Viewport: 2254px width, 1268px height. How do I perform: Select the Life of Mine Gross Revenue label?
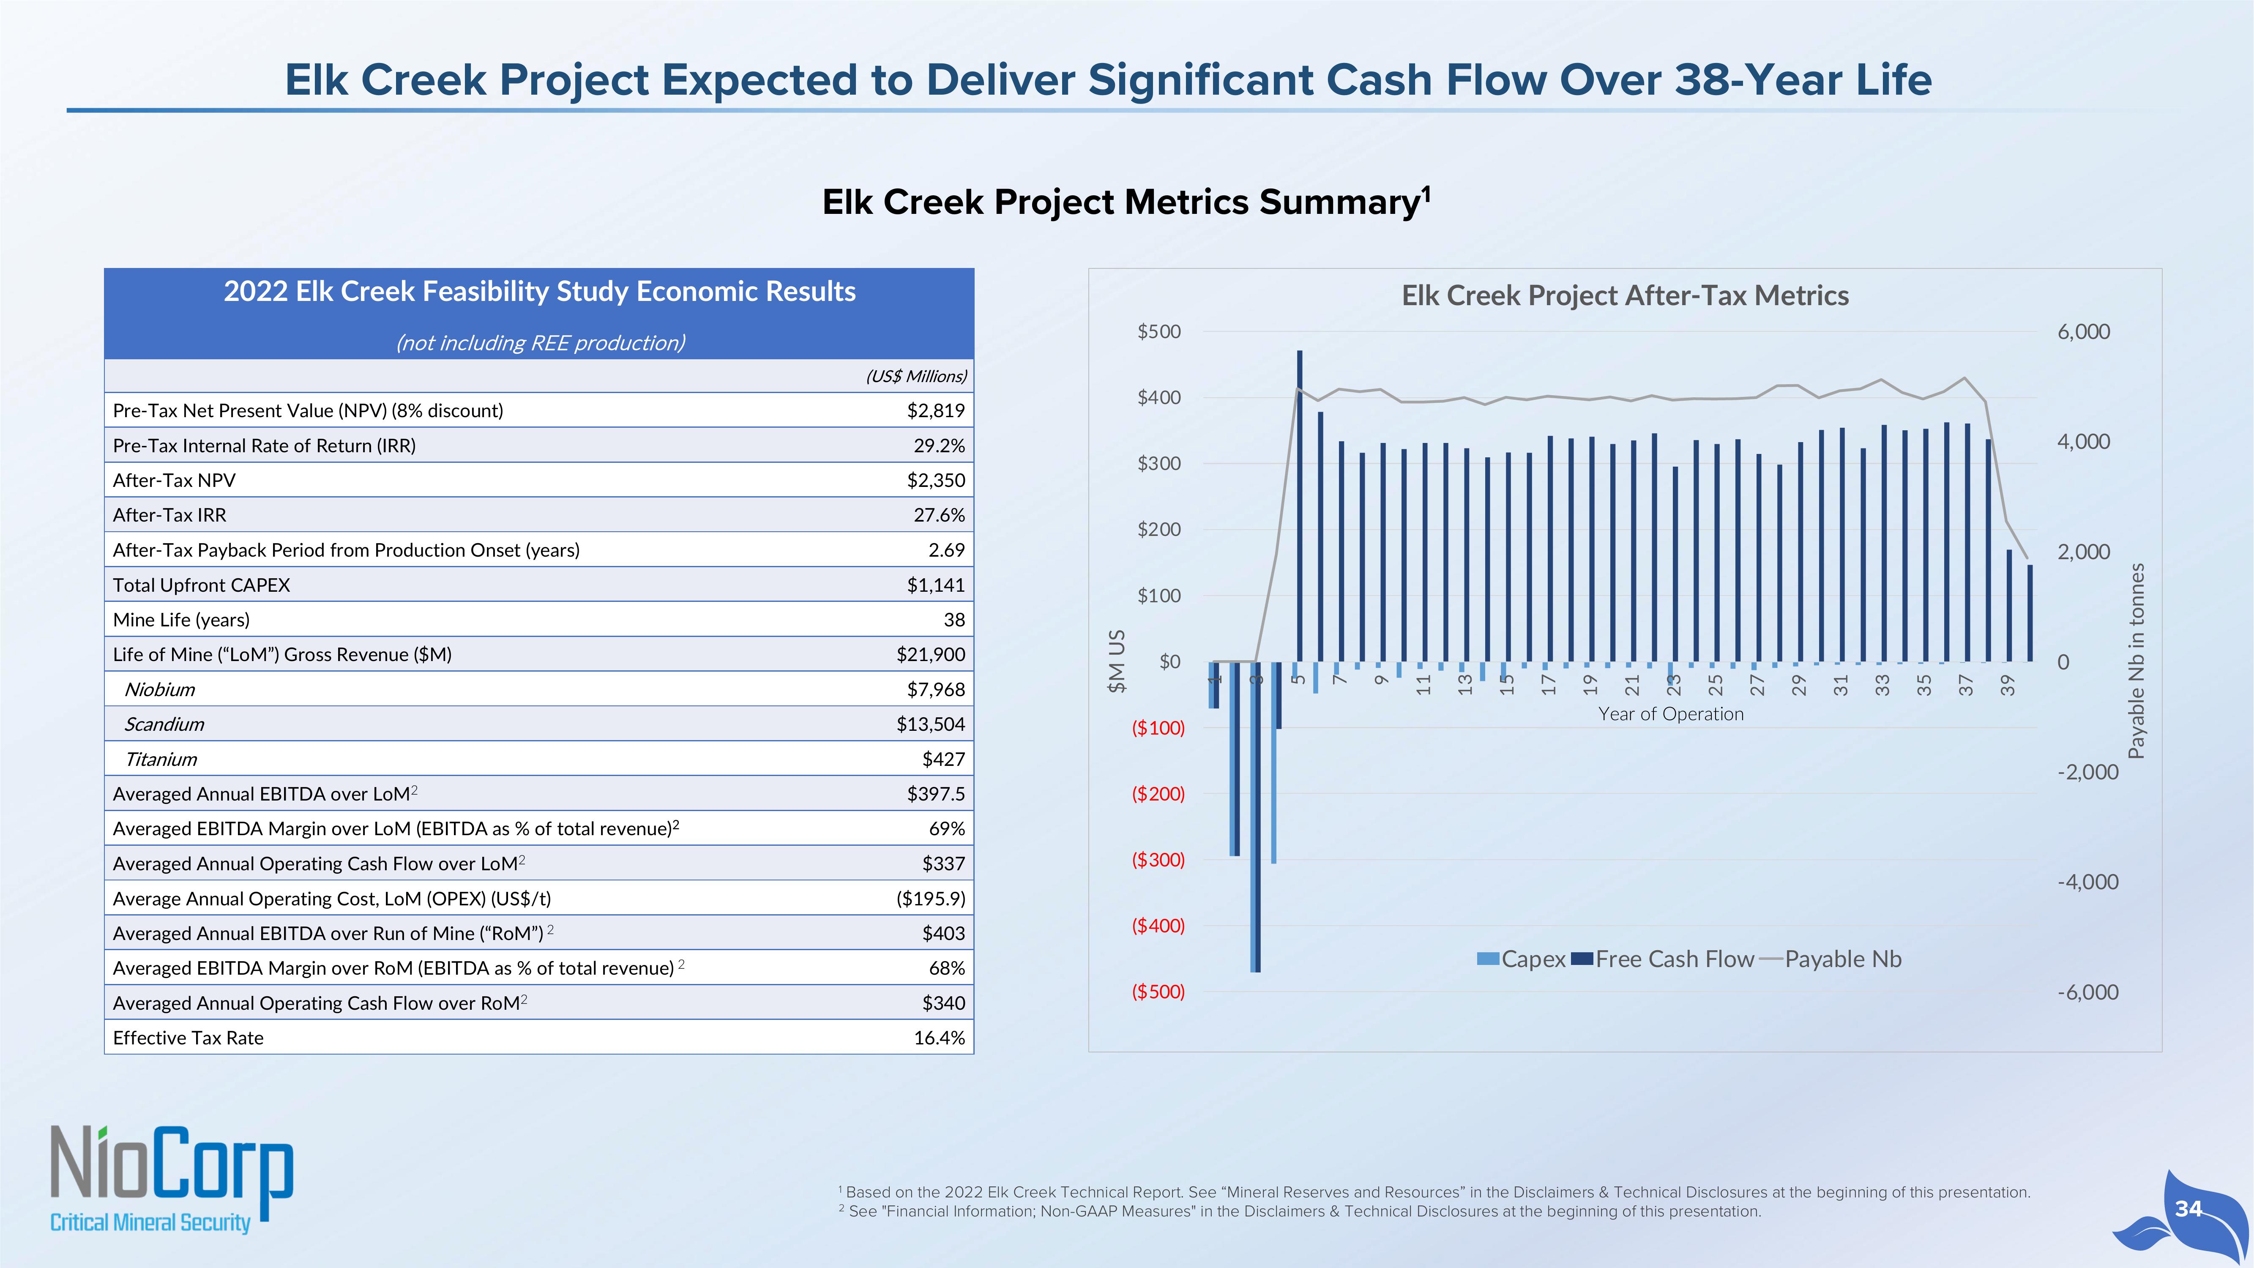(283, 655)
